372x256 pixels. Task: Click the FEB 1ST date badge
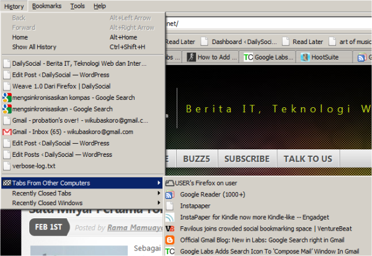pos(49,227)
